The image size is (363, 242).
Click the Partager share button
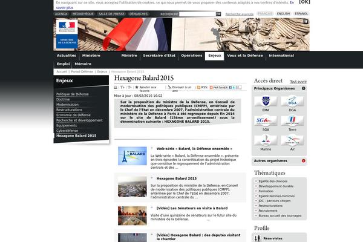click(x=218, y=88)
